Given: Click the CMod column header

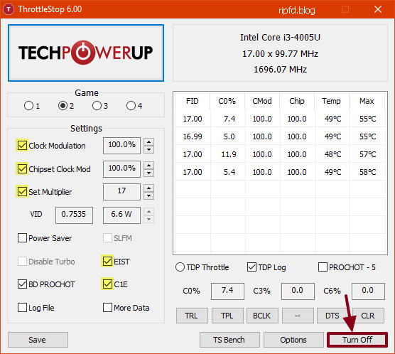Looking at the screenshot, I should (262, 101).
